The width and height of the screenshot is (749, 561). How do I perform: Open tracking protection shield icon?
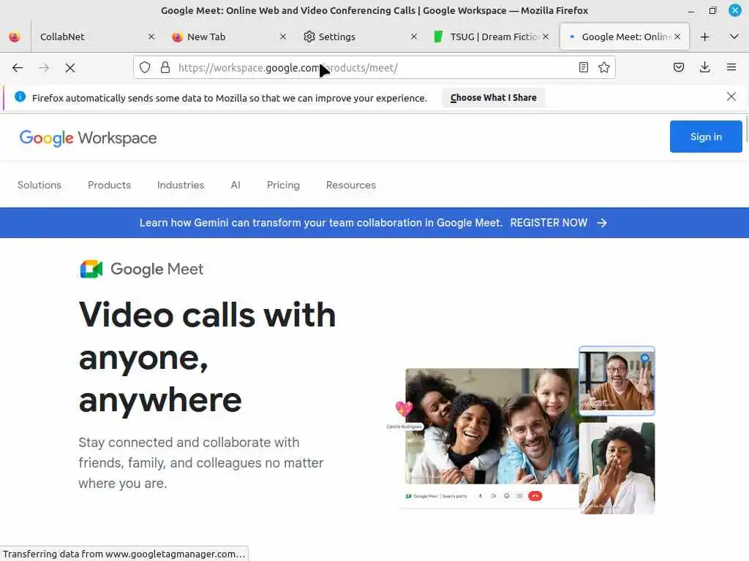point(145,67)
